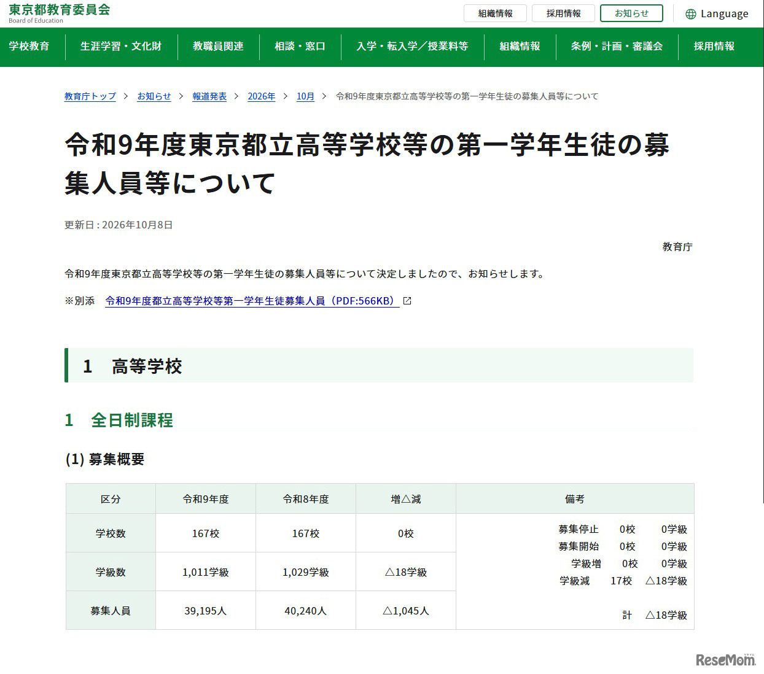
Task: Click the 教育庁 text on the right
Action: click(x=677, y=247)
